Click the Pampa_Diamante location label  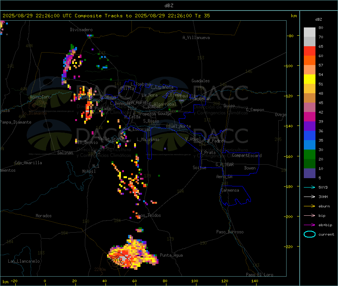(15, 122)
